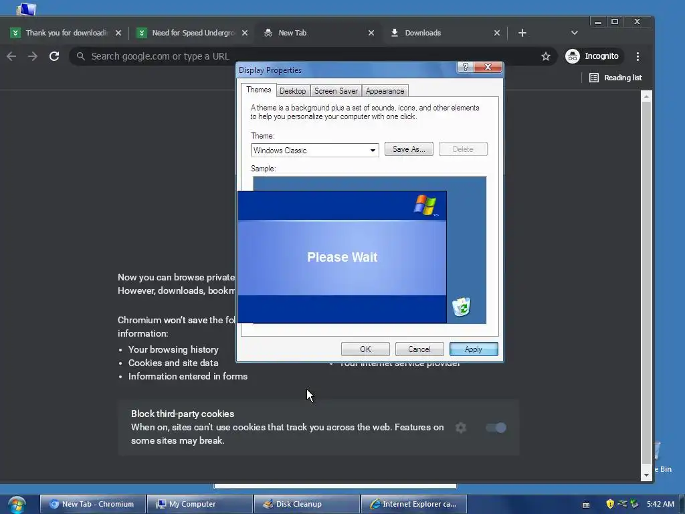
Task: Click the Save As... button
Action: pyautogui.click(x=409, y=149)
